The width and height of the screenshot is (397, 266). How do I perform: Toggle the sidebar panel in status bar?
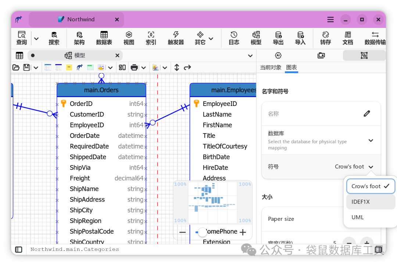(x=18, y=249)
